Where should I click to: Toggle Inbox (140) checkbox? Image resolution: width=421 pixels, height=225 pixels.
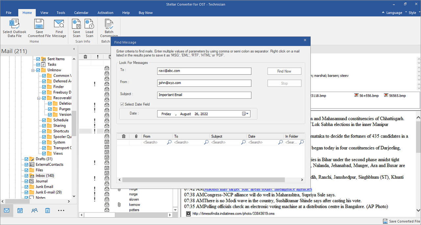(27, 176)
